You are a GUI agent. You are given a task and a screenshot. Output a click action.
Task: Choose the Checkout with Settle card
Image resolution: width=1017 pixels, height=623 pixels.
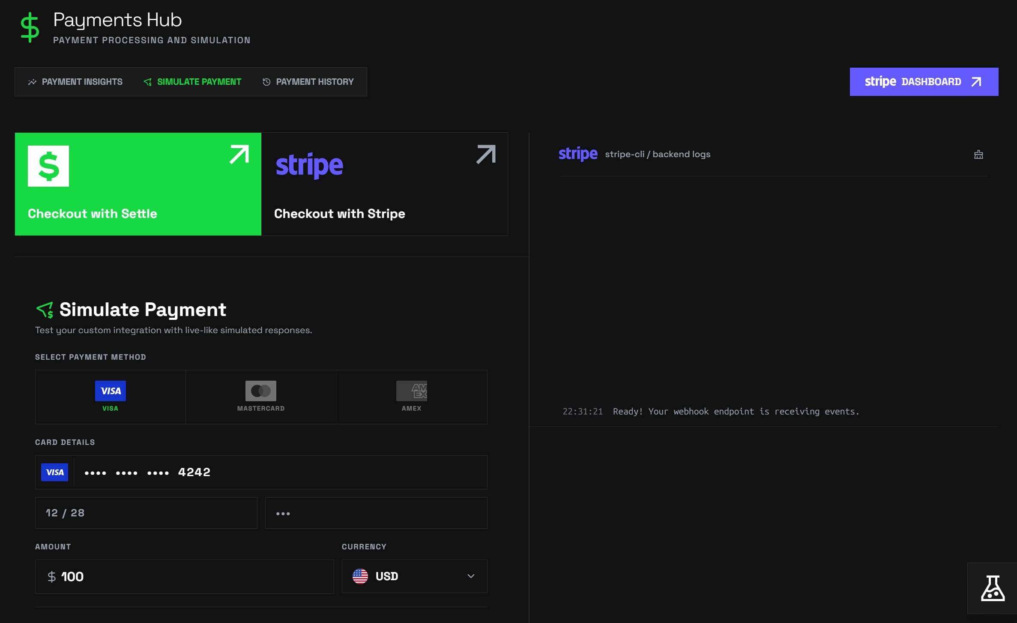138,184
